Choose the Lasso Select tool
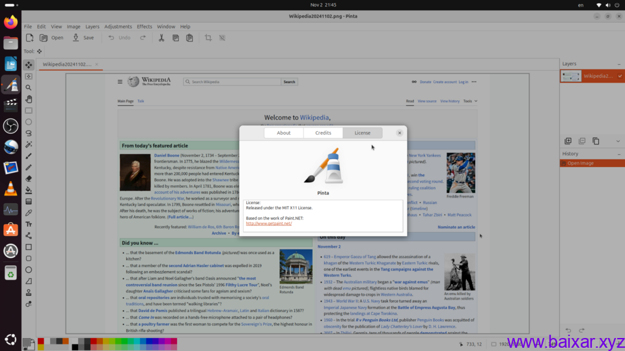The width and height of the screenshot is (625, 351). point(29,133)
